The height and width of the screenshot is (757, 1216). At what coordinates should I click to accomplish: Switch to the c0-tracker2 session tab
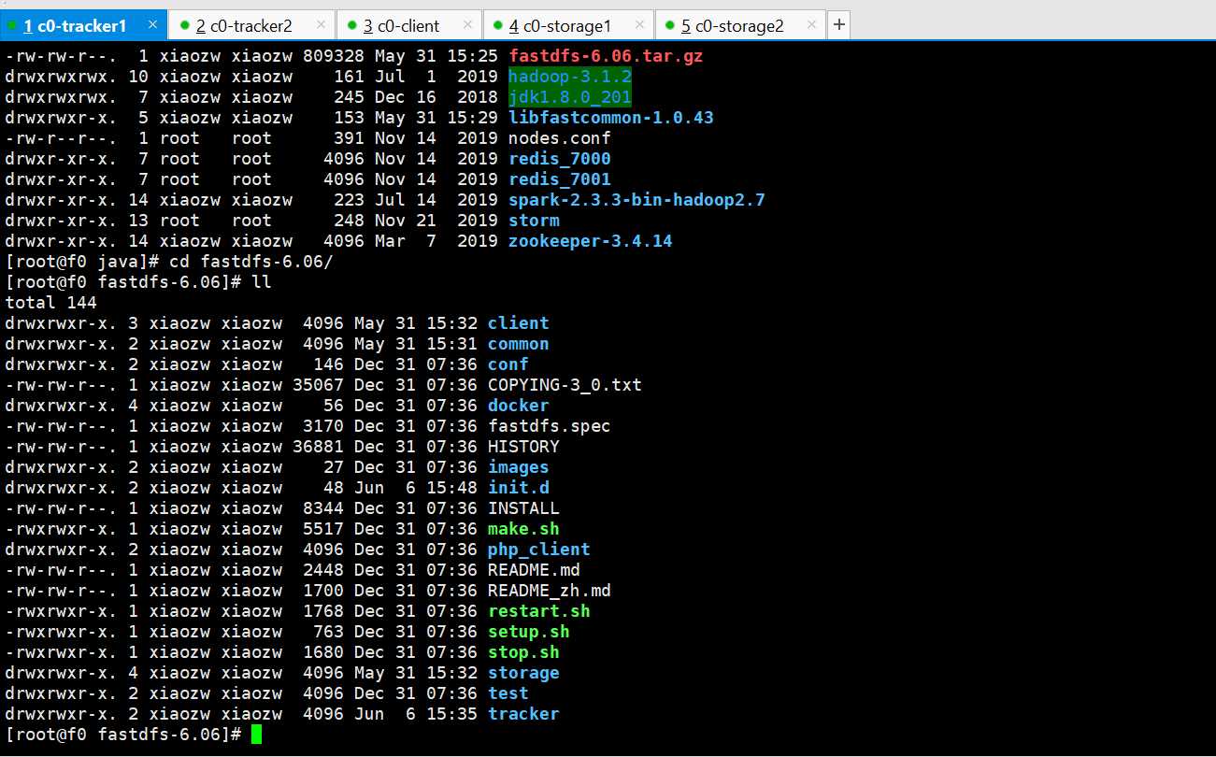coord(251,25)
